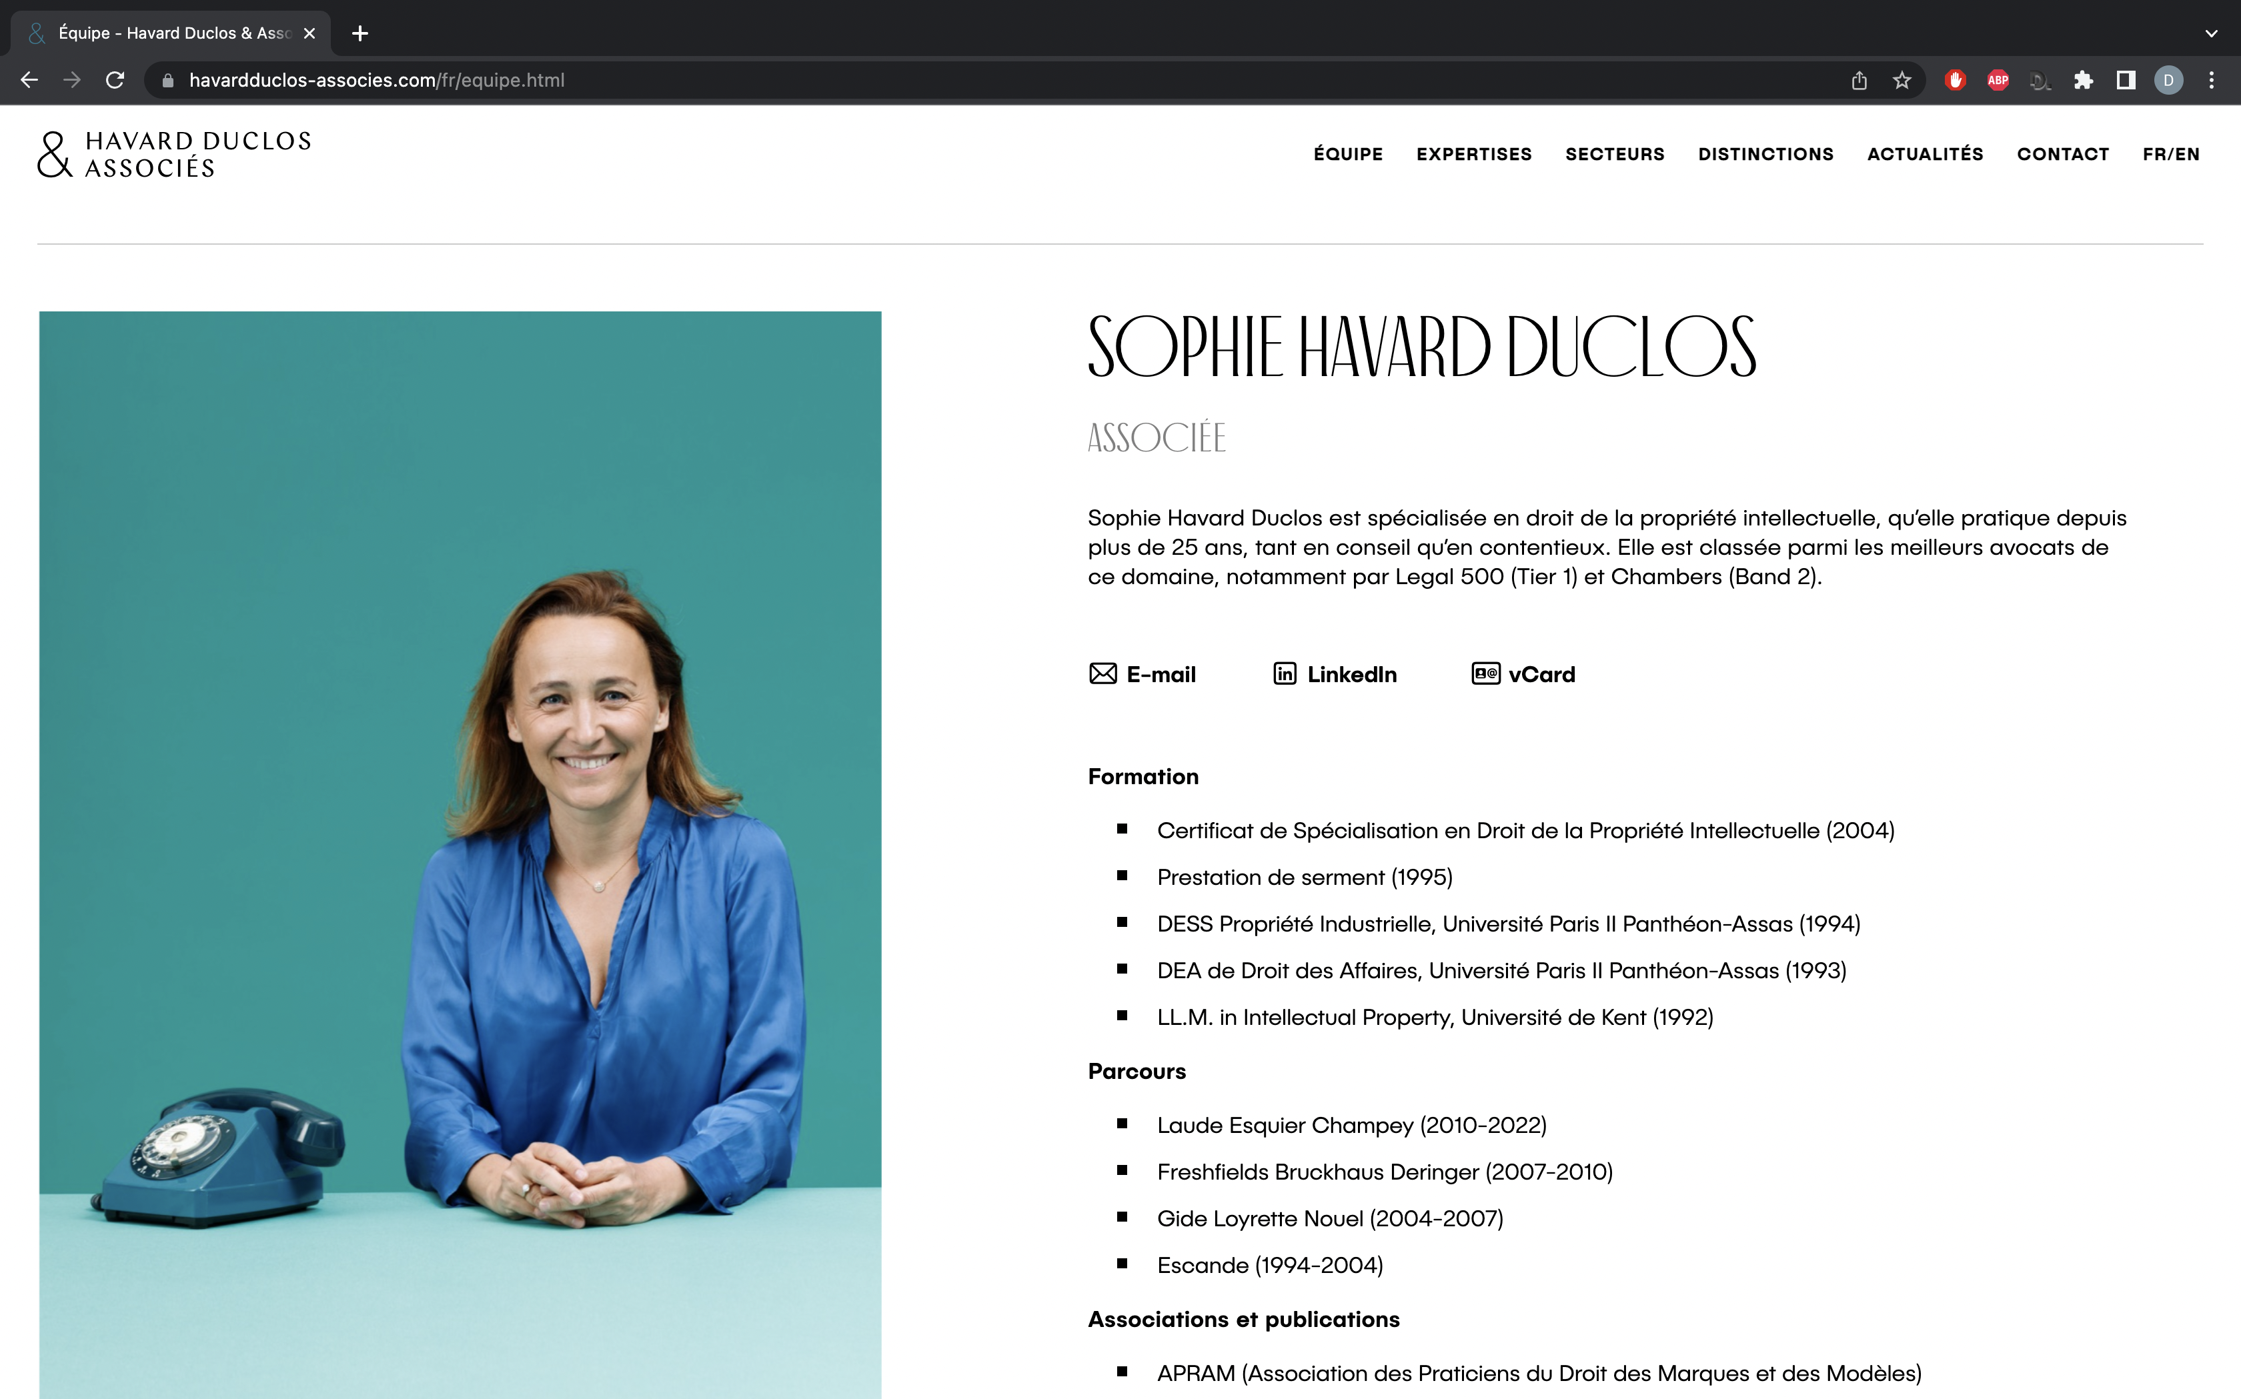Expand the tab search chevron

[x=2210, y=33]
